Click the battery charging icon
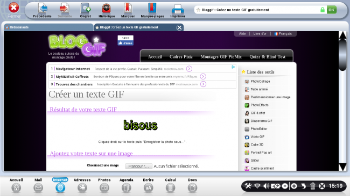Viewport: 350px width, 196px height. point(275,186)
